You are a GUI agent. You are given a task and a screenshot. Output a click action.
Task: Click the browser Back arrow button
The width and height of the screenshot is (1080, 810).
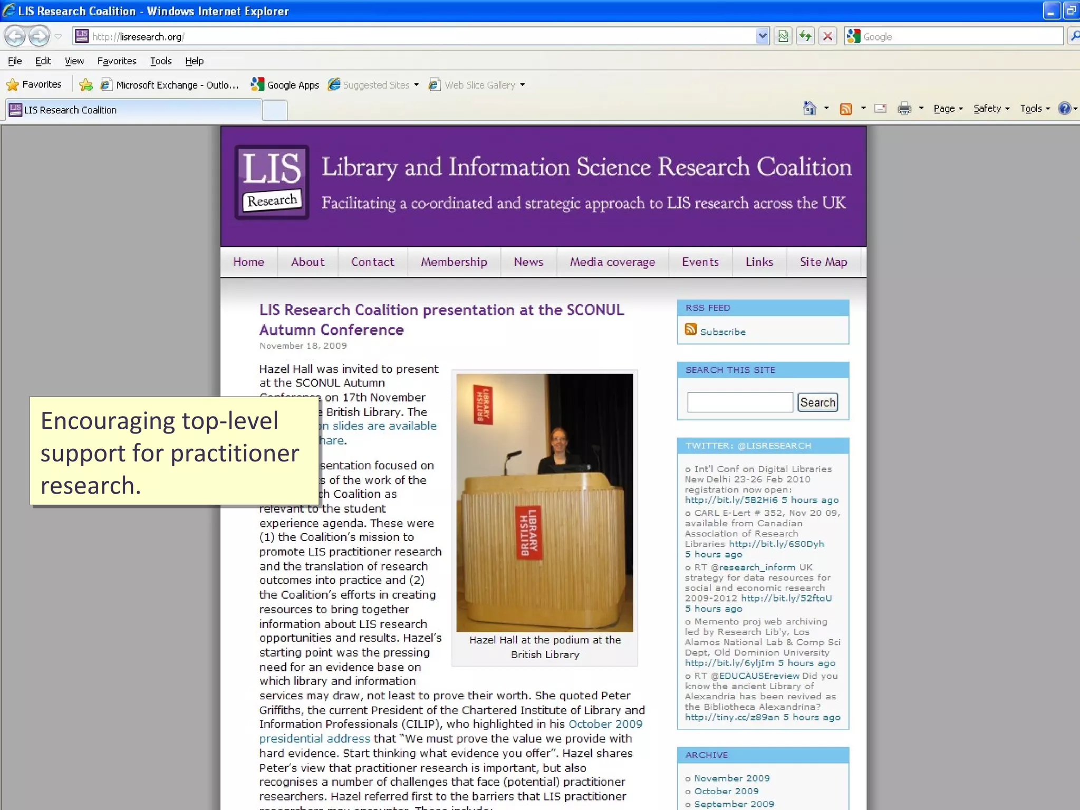(15, 36)
